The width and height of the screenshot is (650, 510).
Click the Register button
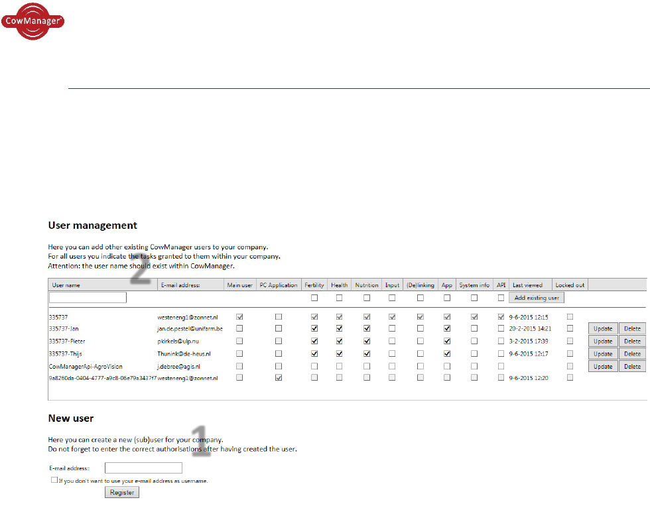coord(122,493)
